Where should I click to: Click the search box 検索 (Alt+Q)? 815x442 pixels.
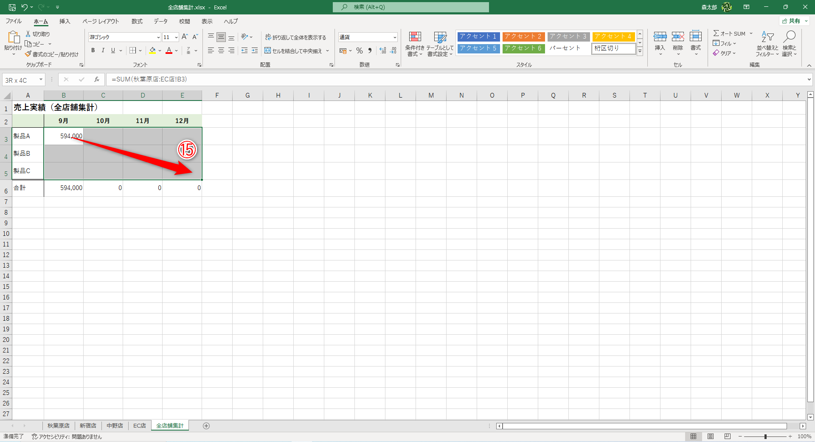(x=411, y=7)
